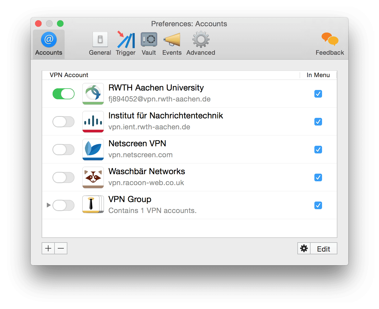This screenshot has height=309, width=379.
Task: Close the Preferences window with red button
Action: click(38, 24)
